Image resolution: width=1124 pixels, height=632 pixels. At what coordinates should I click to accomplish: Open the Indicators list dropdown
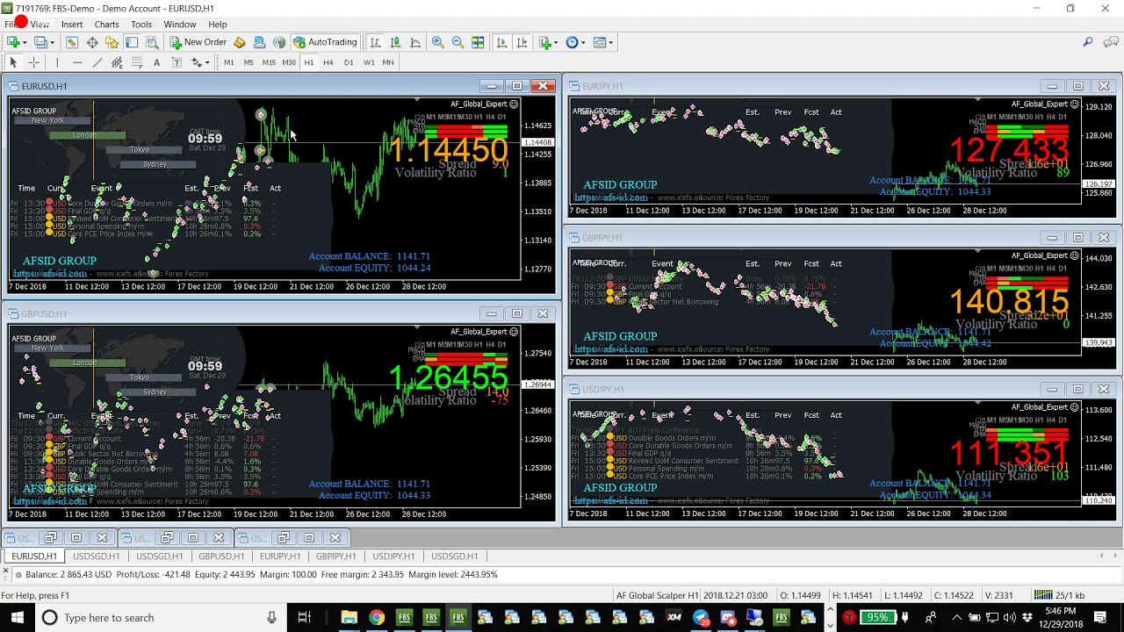point(549,42)
